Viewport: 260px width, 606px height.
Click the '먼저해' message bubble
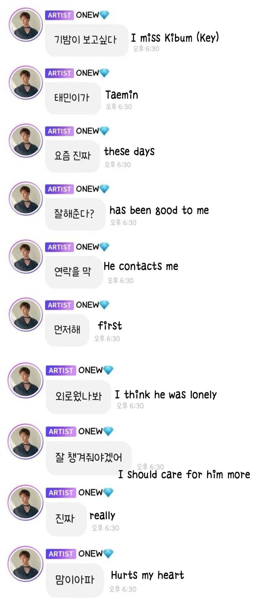pos(67,330)
